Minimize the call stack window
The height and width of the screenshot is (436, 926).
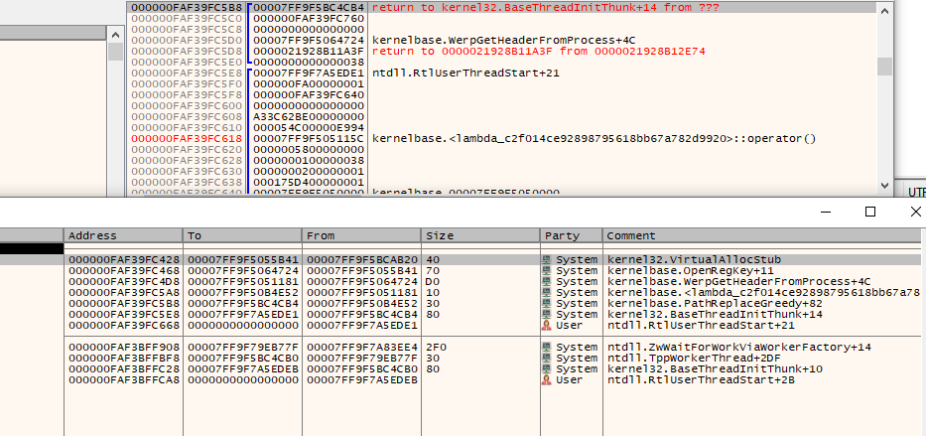point(825,212)
